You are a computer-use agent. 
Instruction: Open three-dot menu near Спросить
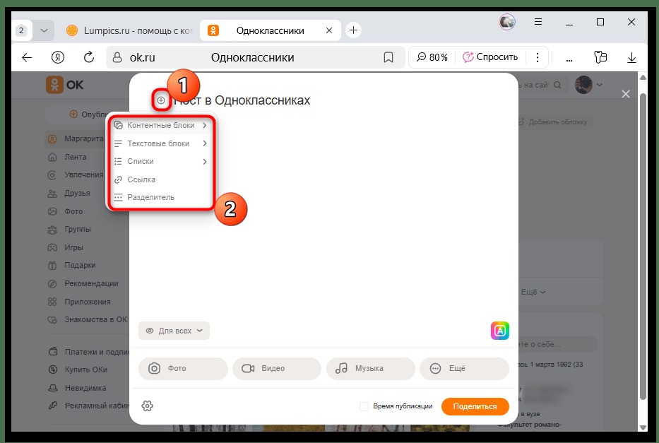pyautogui.click(x=537, y=57)
